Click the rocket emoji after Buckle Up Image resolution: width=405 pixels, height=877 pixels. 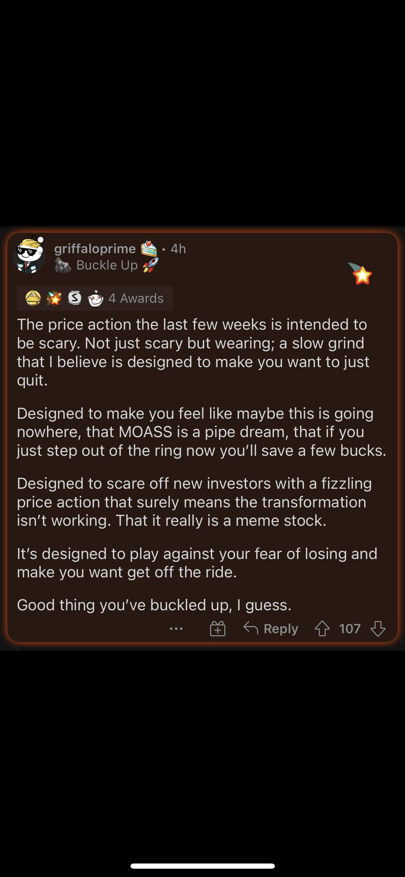[x=151, y=265]
